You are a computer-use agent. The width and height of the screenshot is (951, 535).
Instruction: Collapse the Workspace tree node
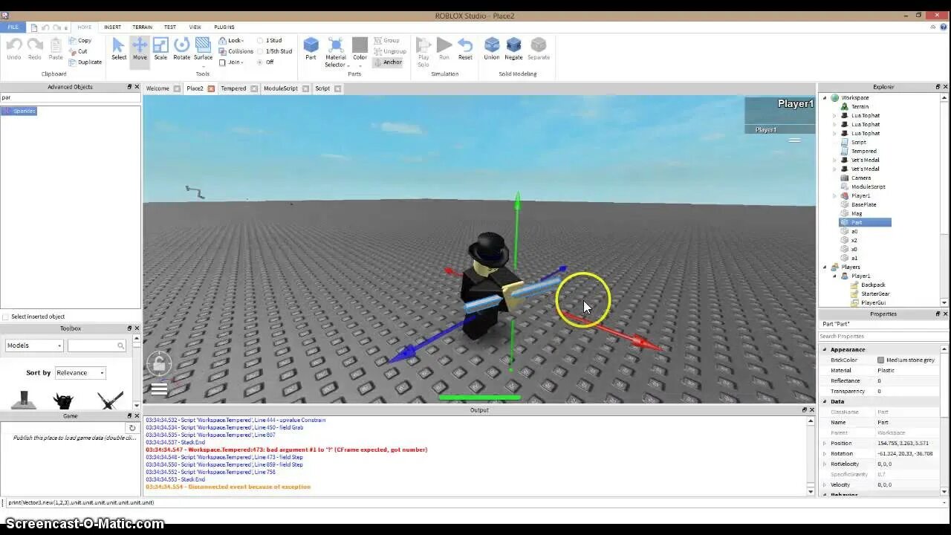coord(825,98)
